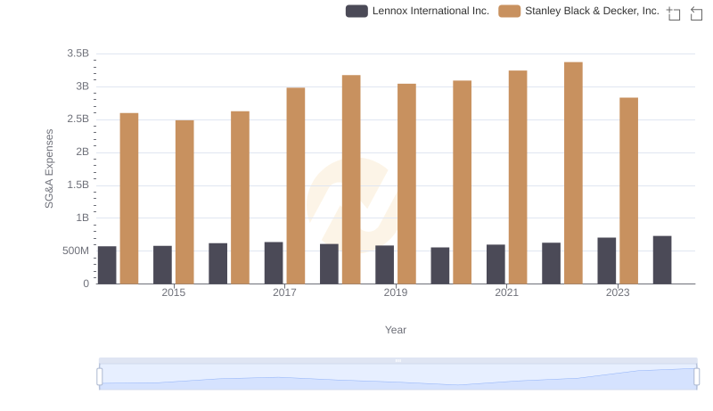Click the x-axis label 2019
The image size is (713, 411).
click(396, 292)
